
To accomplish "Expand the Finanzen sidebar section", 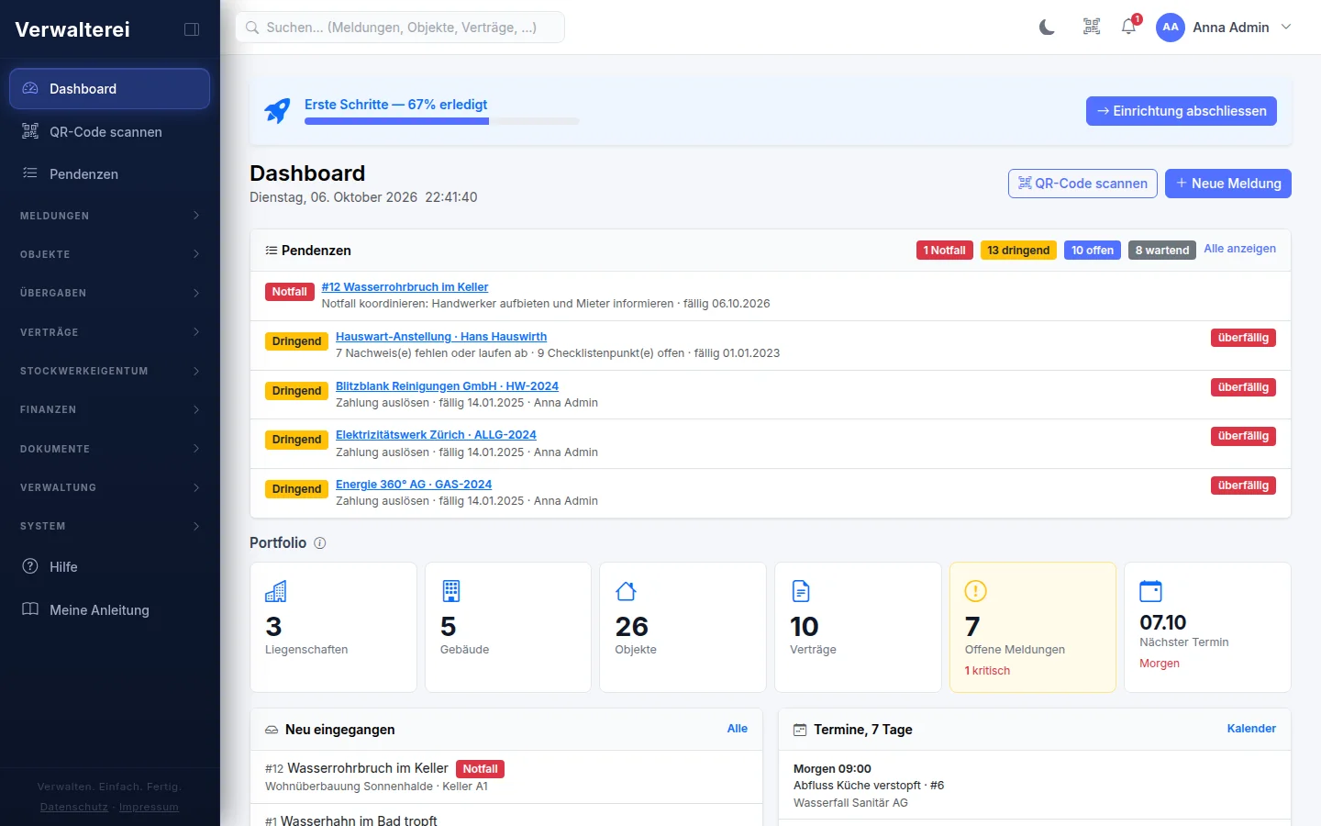I will tap(110, 409).
